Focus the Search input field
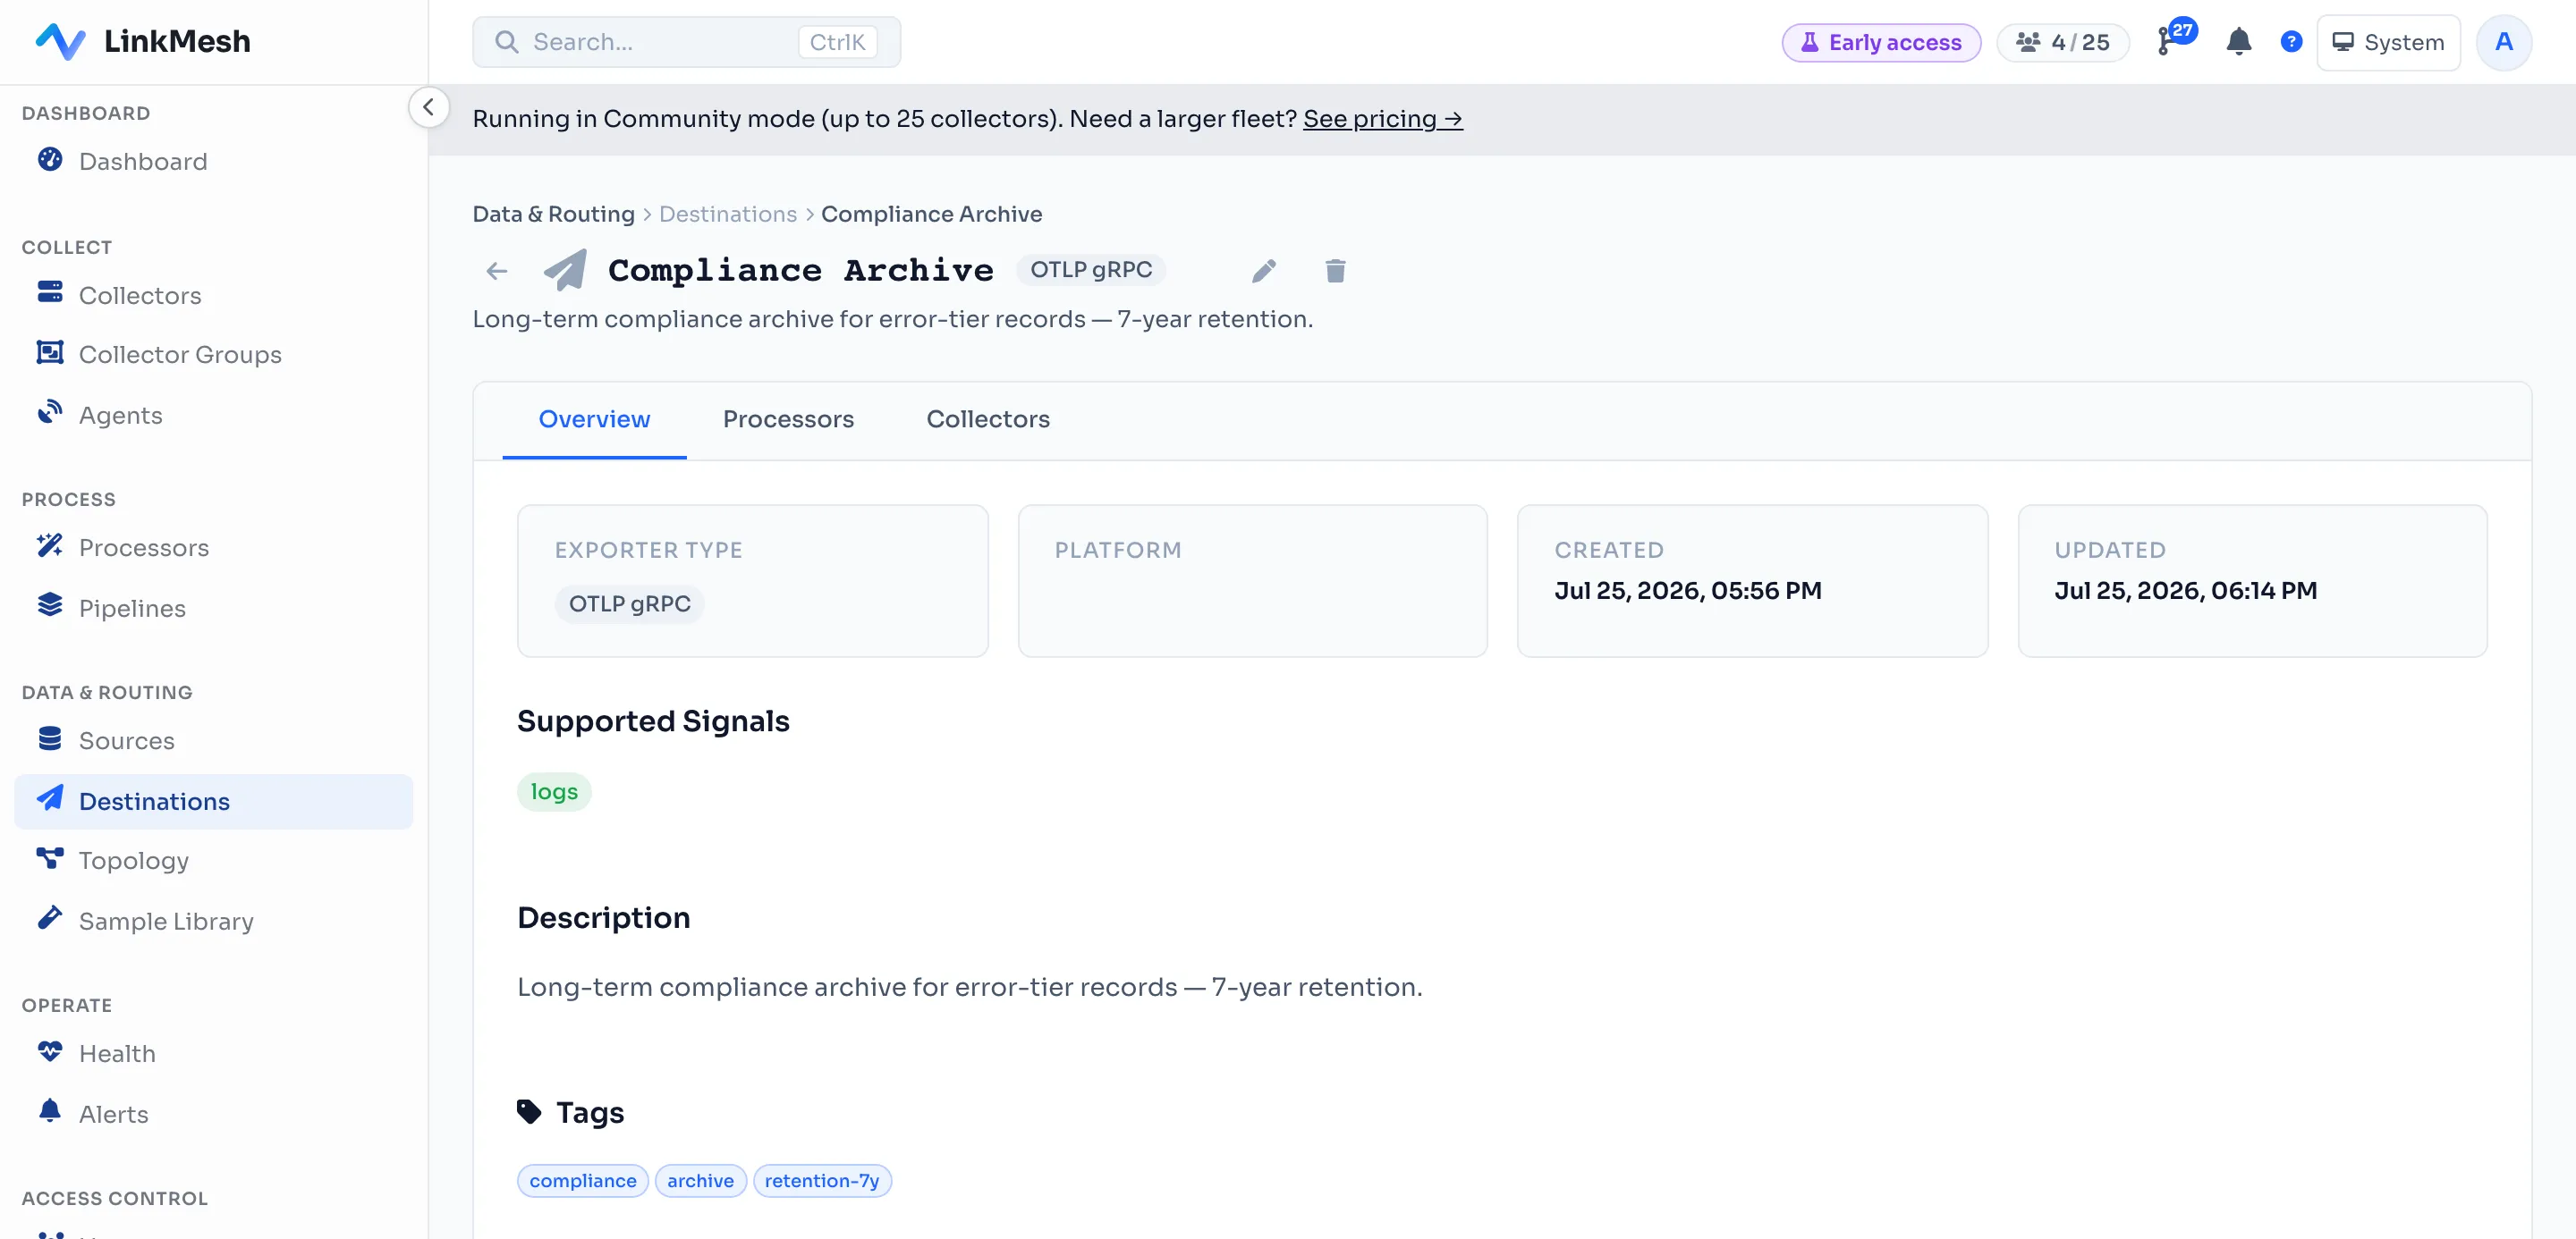 [x=686, y=42]
